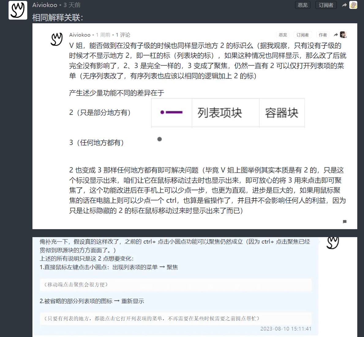Open Aiviokoo's avatar in the top post header

[x=18, y=10]
